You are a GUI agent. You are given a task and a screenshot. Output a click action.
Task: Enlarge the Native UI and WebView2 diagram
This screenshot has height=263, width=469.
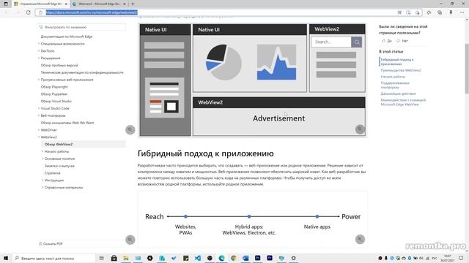[360, 129]
